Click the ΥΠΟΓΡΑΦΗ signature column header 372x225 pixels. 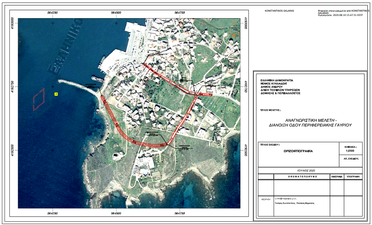353,177
